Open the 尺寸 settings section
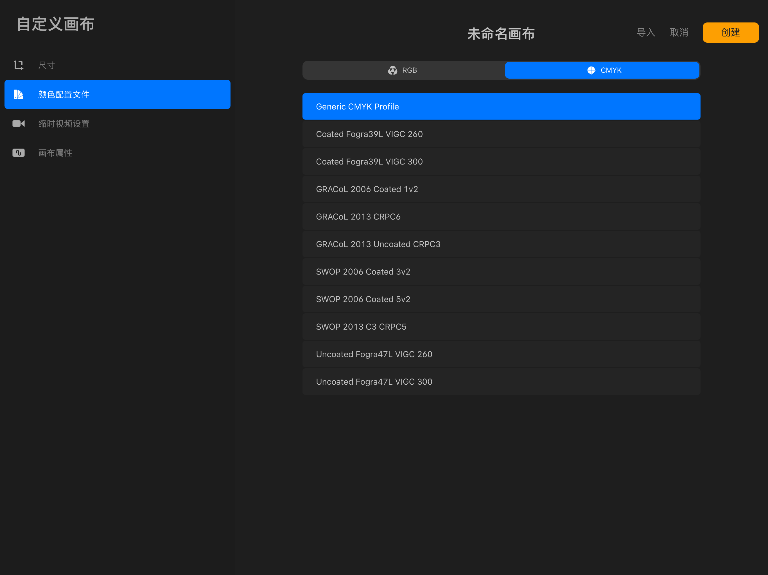 pyautogui.click(x=47, y=65)
